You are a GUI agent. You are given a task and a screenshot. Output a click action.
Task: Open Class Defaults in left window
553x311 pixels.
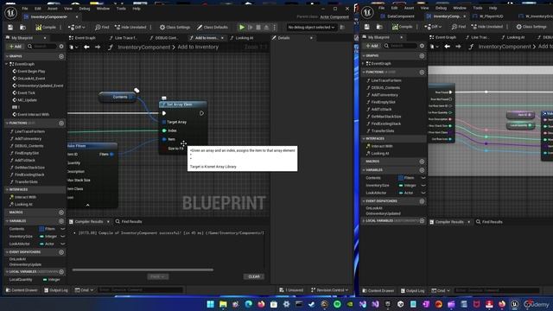213,27
